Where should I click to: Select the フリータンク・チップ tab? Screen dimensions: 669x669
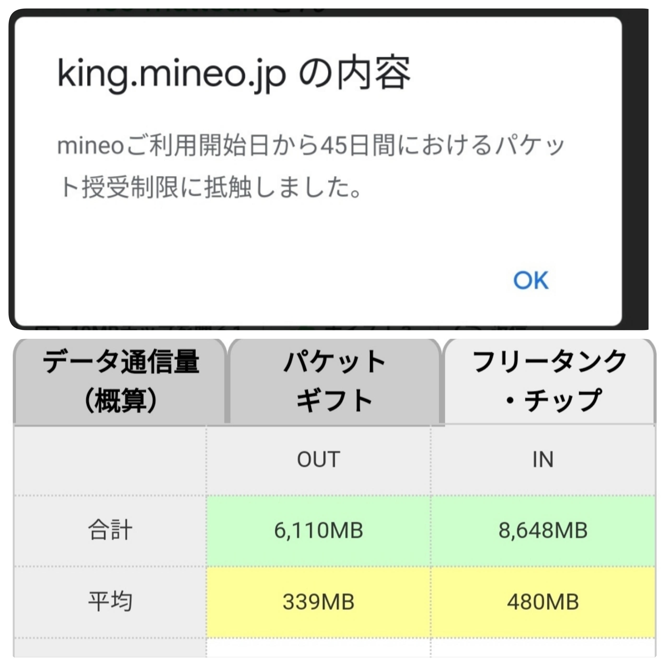click(x=550, y=381)
